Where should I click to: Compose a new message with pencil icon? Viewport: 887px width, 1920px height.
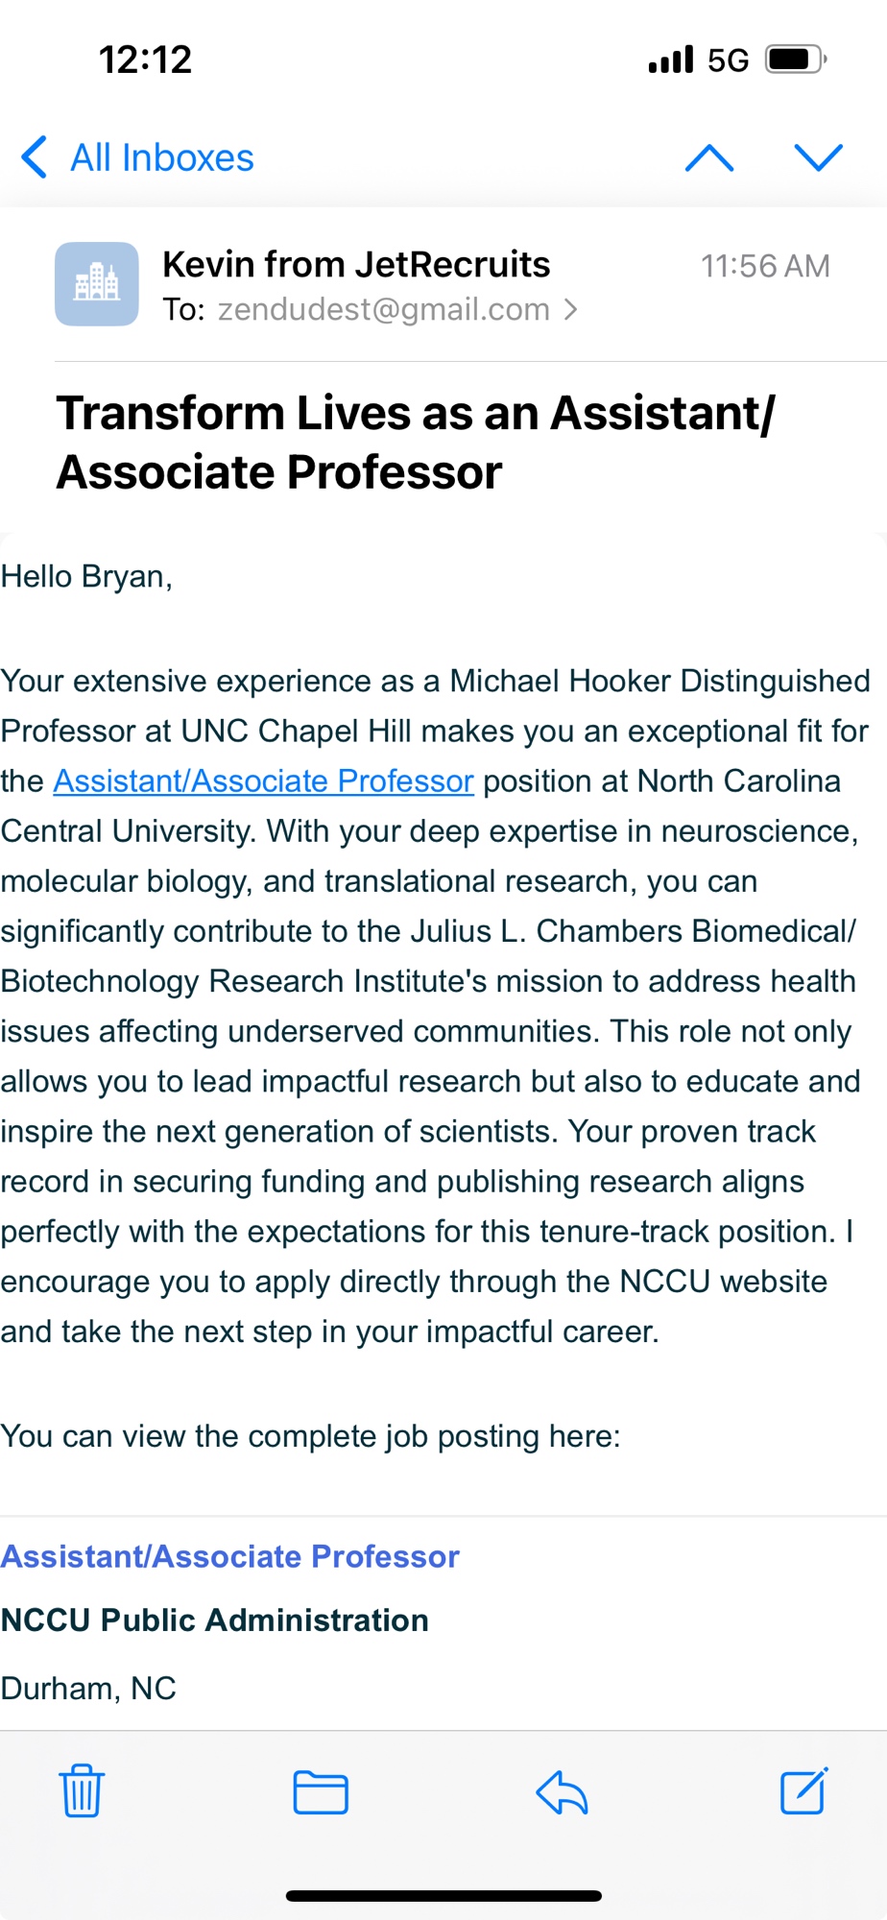(803, 1790)
